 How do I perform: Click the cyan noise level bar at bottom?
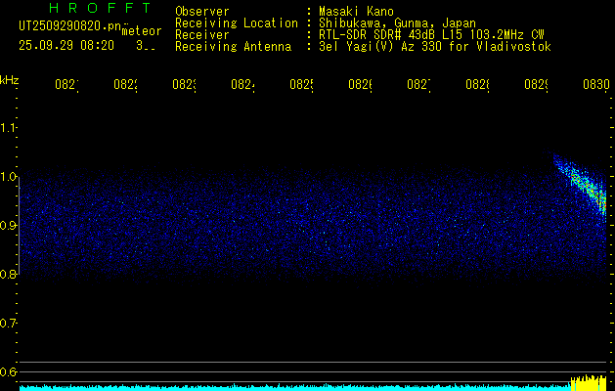coord(293,387)
